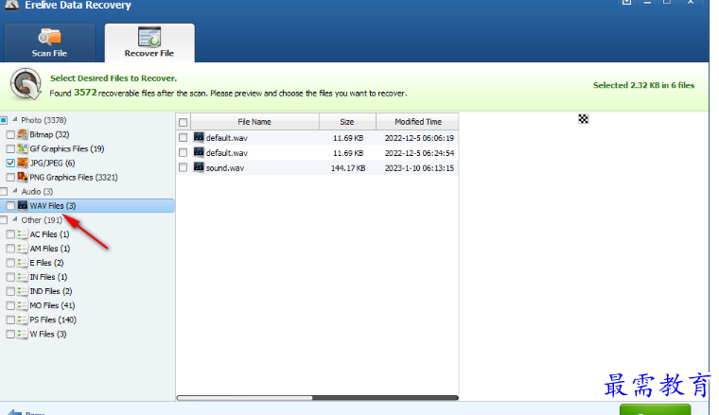Click the Bitmap category icon

[x=23, y=134]
